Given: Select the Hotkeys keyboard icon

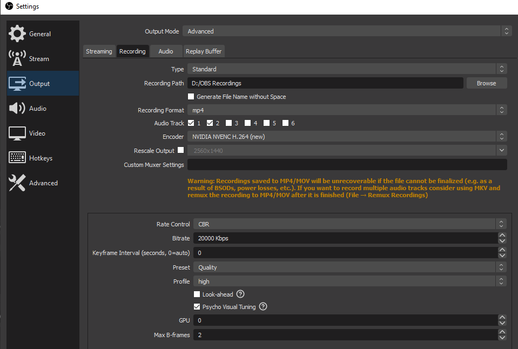Looking at the screenshot, I should point(17,158).
